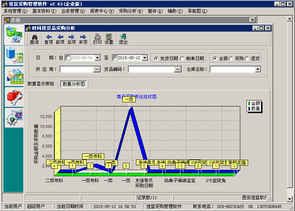Open the start date 2015-05-01 dropdown

(x=98, y=58)
